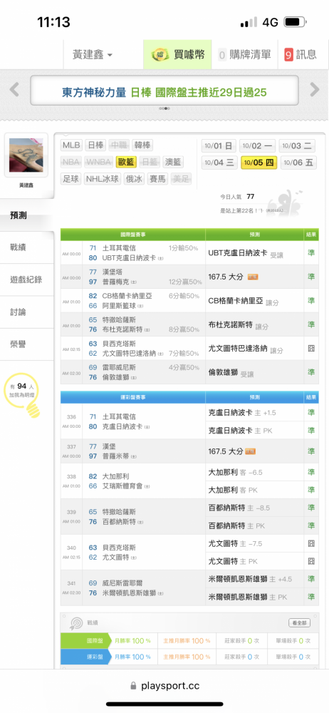Click the banner carousel dots indicator

[164, 108]
